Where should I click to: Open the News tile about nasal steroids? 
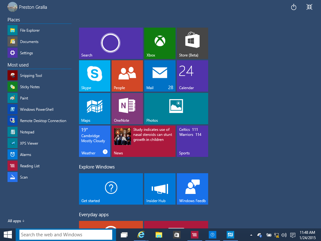144,141
